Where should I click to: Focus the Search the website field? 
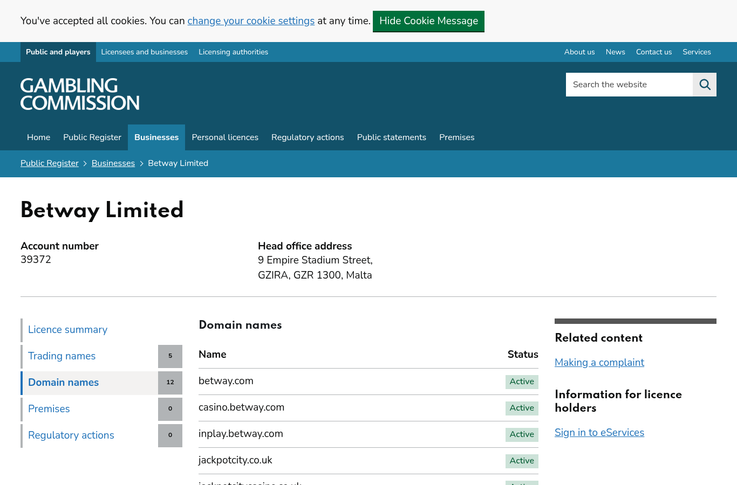[x=629, y=85]
